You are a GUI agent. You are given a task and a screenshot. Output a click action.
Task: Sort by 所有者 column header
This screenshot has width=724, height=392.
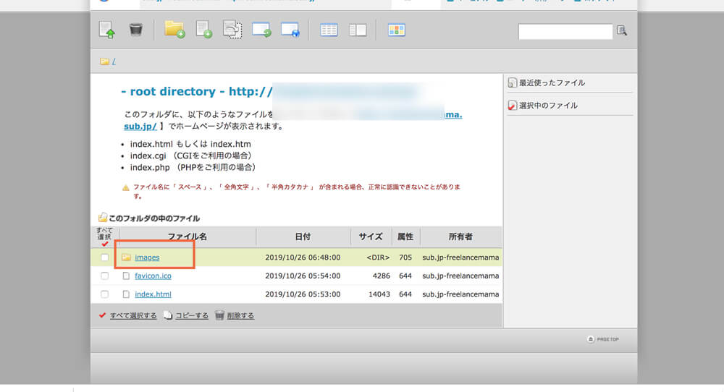pos(460,237)
